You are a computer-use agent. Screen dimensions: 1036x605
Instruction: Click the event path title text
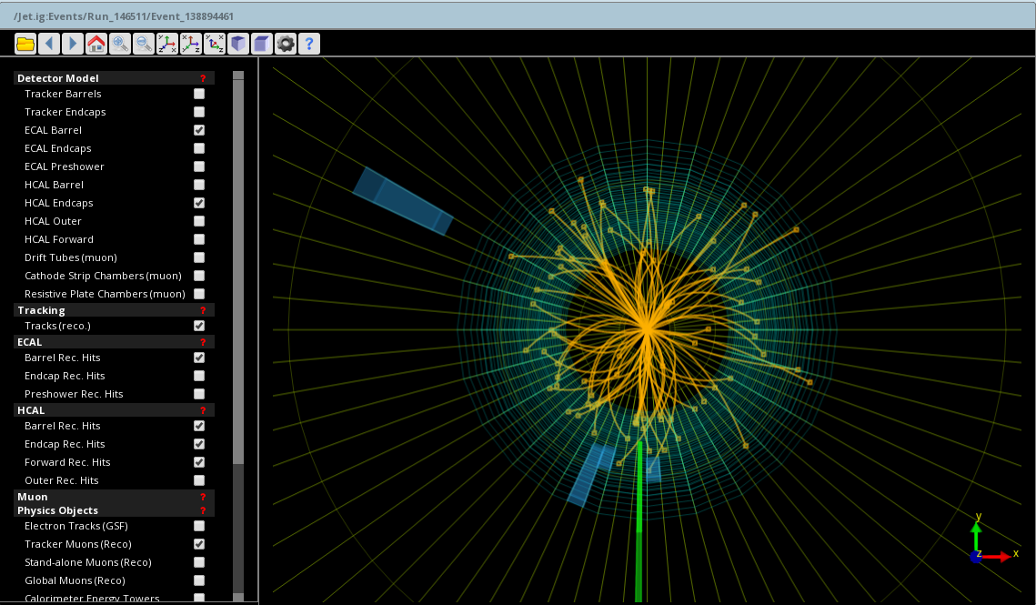124,15
